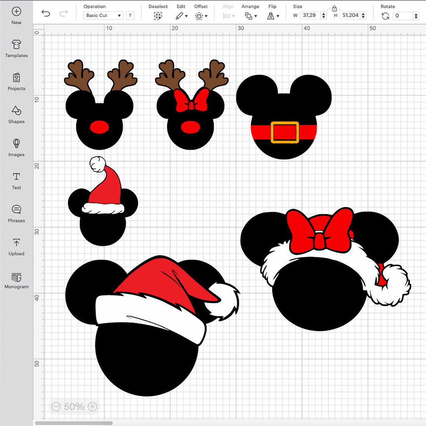Open the Operation Basic Cut dropdown
Image resolution: width=426 pixels, height=426 pixels.
tap(104, 15)
